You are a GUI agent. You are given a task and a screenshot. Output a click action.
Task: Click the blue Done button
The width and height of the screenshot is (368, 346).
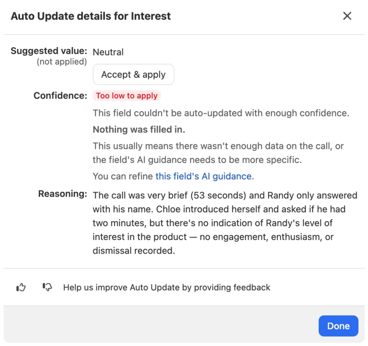(338, 326)
